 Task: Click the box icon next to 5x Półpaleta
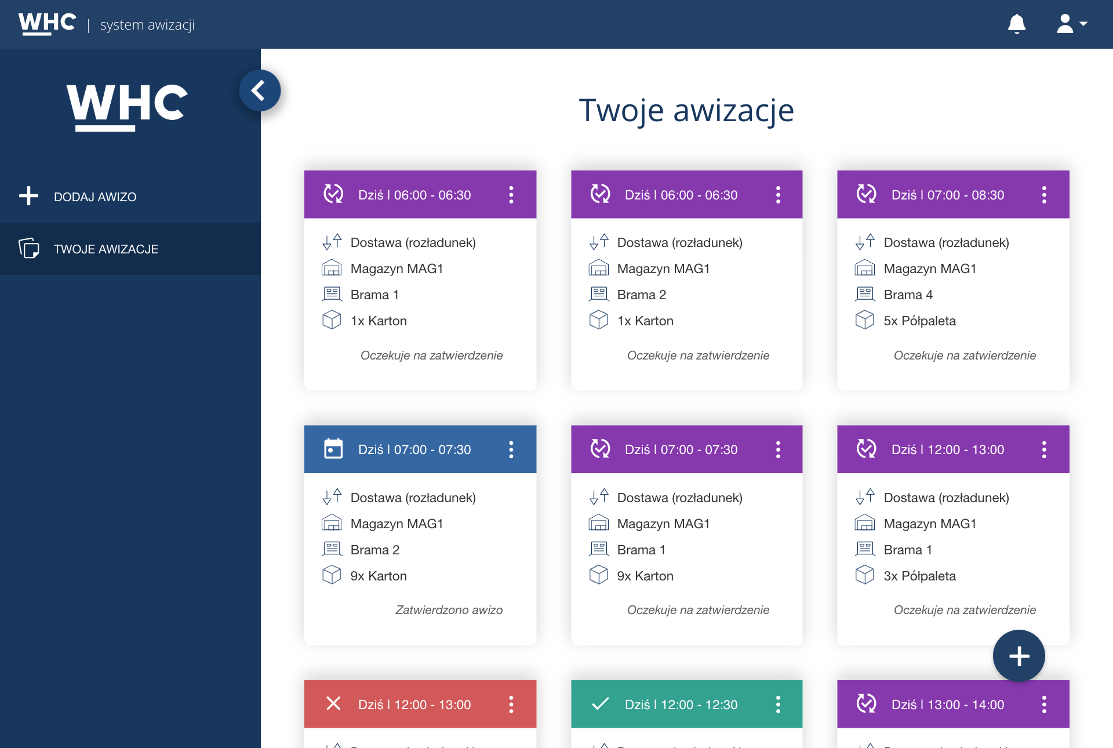click(864, 319)
